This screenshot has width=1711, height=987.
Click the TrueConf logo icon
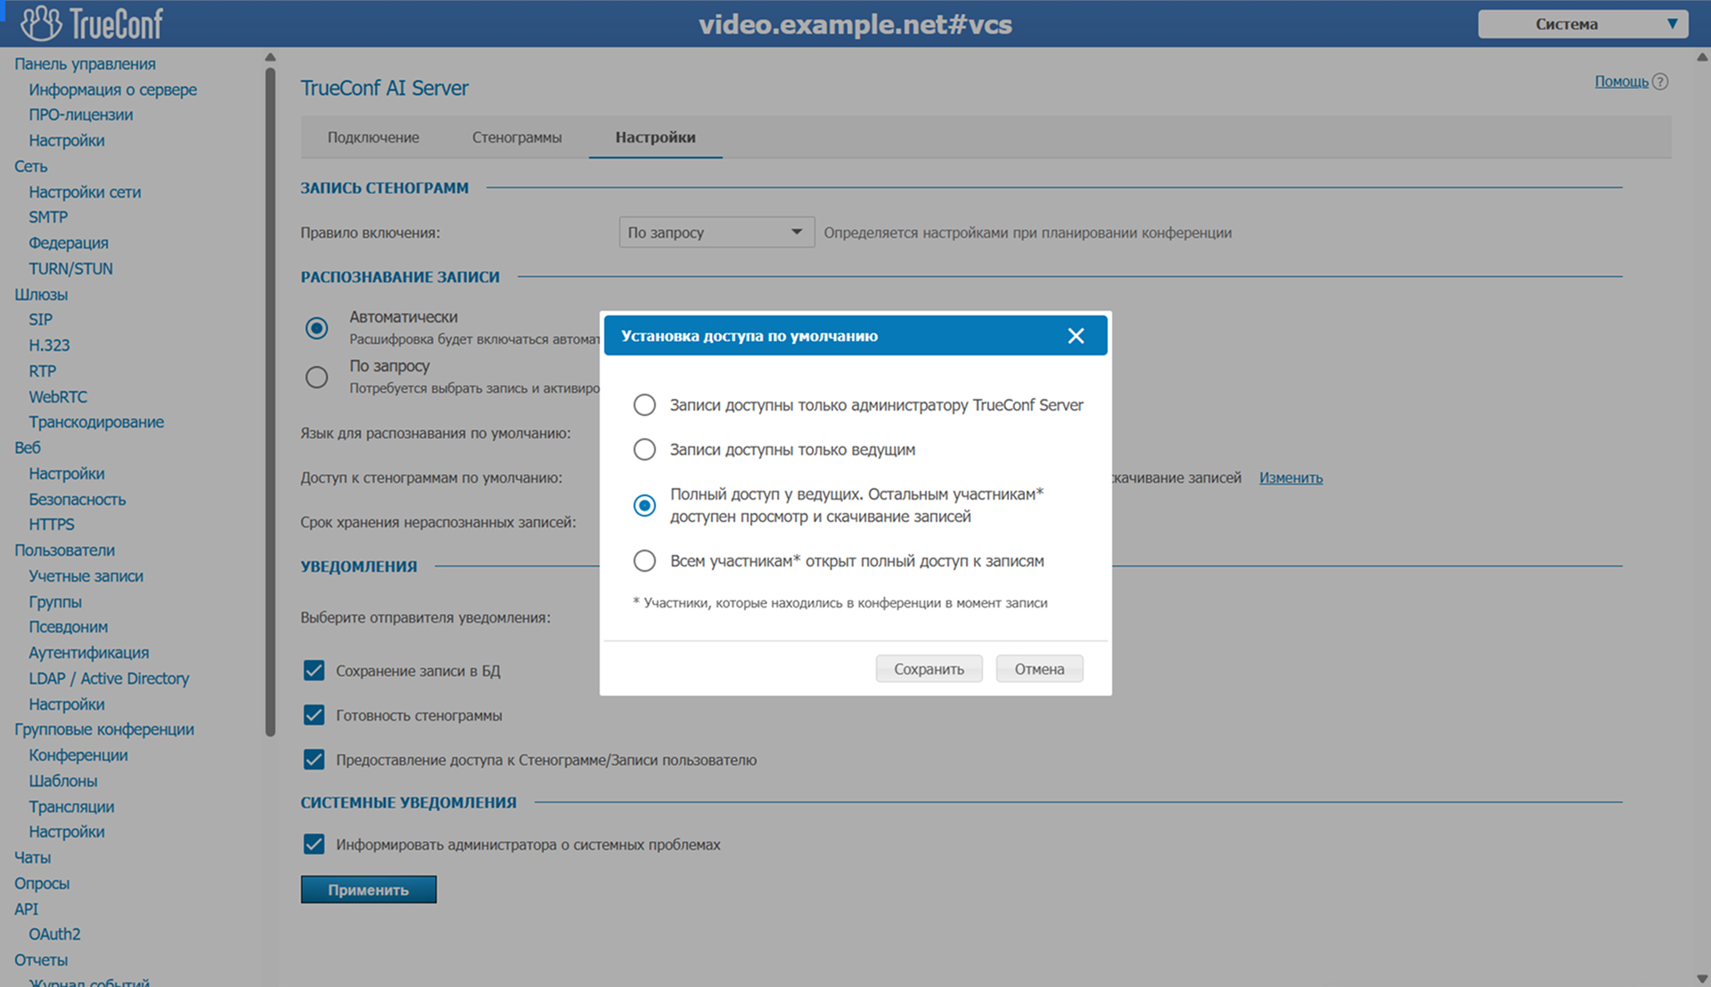pos(42,23)
